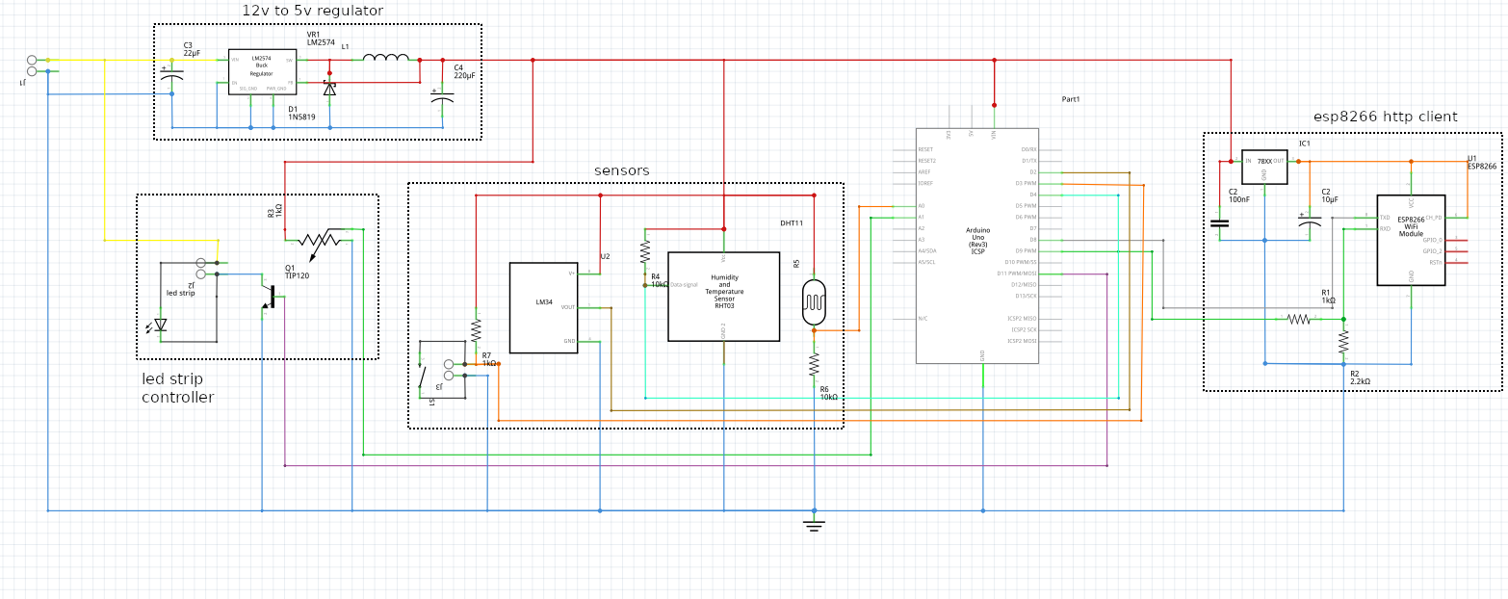
Task: Click the "12v to 5v regulator" title
Action: 312,11
